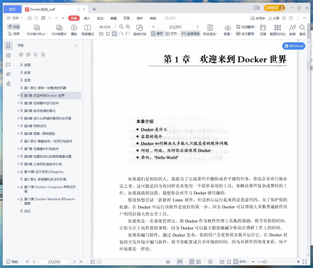The width and height of the screenshot is (313, 268).
Task: Switch to 页面 ribbon tab
Action: [127, 18]
